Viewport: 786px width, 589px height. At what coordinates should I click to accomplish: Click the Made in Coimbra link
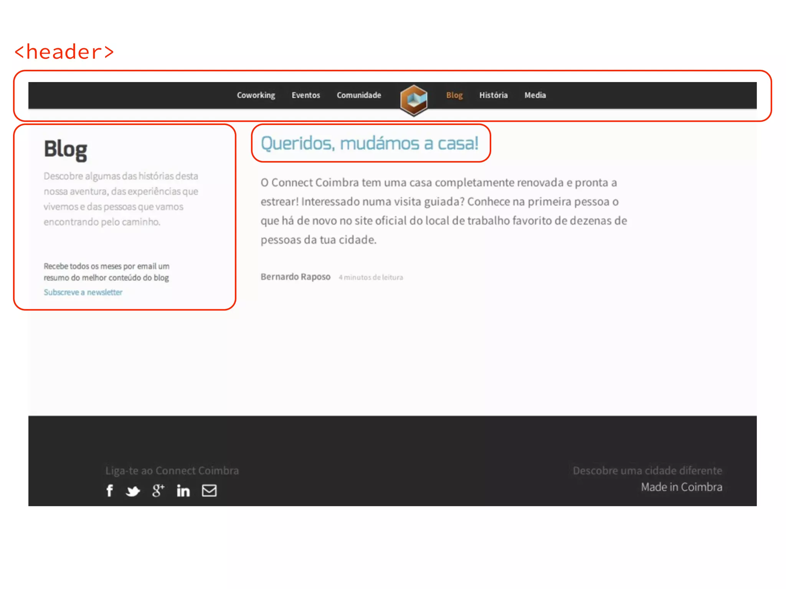(681, 487)
